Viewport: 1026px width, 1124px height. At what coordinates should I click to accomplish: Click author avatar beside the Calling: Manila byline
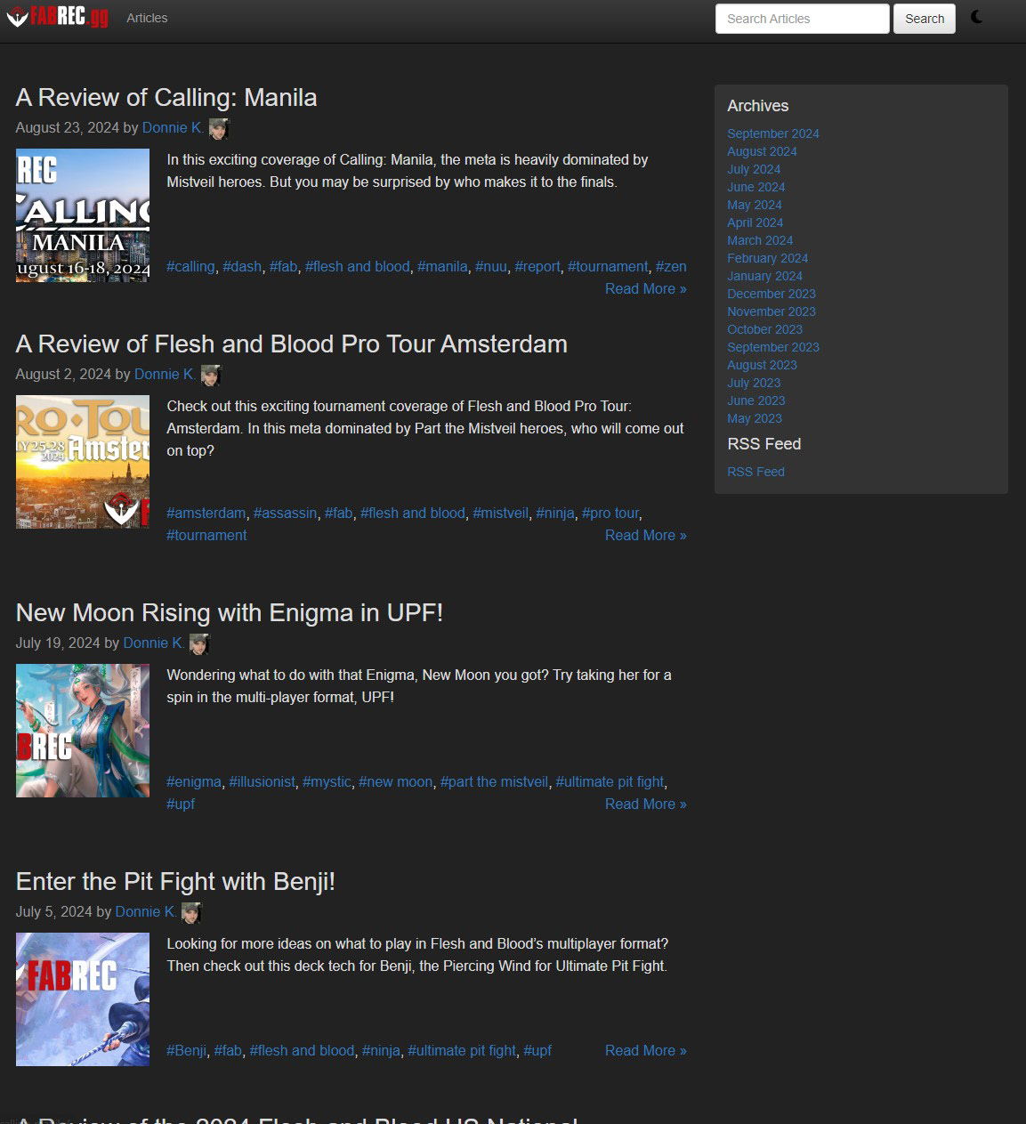pyautogui.click(x=219, y=129)
